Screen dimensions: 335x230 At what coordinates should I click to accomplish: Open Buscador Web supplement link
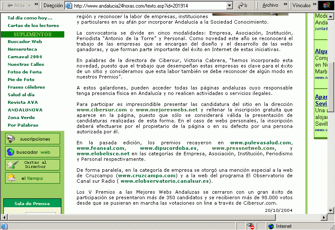(25, 41)
